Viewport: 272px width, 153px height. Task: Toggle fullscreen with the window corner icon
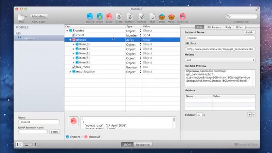click(257, 9)
